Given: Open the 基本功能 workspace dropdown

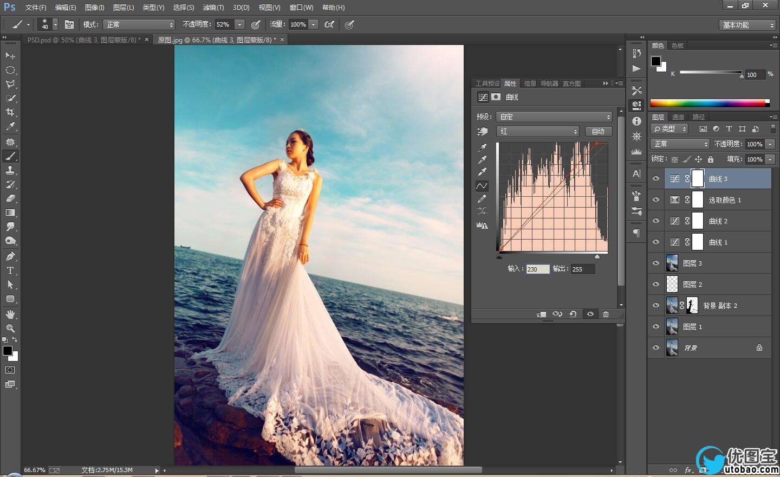Looking at the screenshot, I should coord(747,25).
